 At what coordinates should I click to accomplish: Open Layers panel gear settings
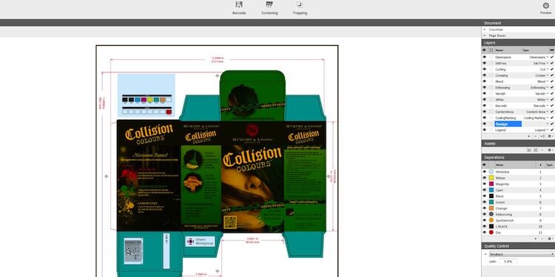550,136
